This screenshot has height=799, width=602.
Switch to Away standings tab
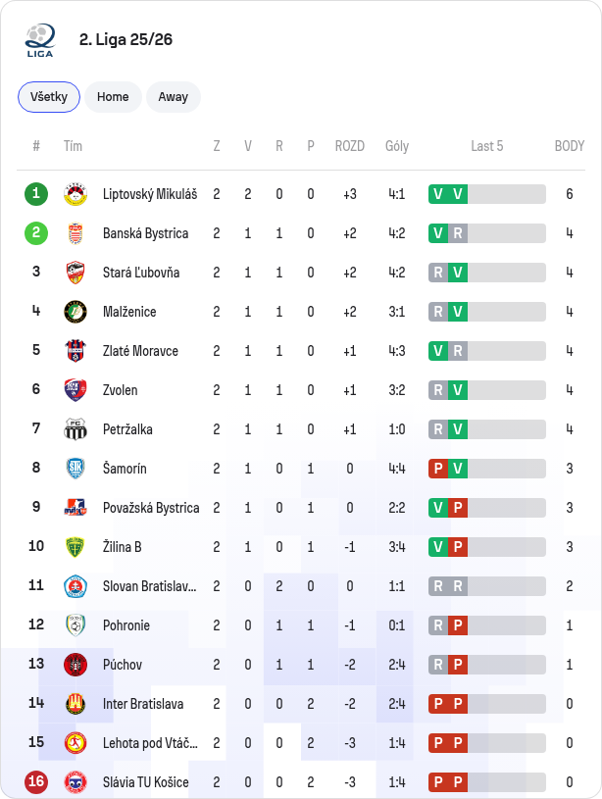pos(174,97)
